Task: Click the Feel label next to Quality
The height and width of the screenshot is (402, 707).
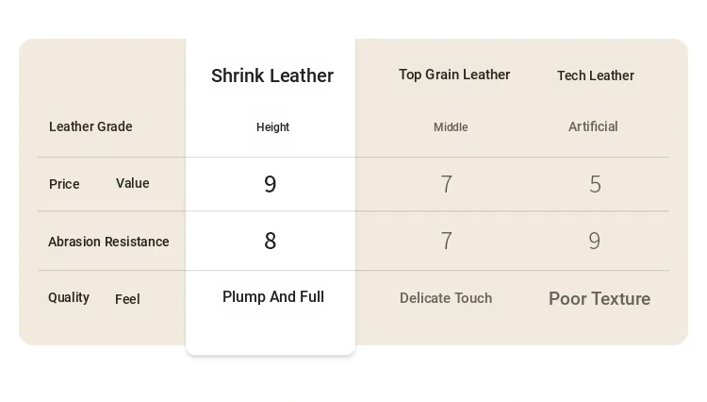Action: 127,299
